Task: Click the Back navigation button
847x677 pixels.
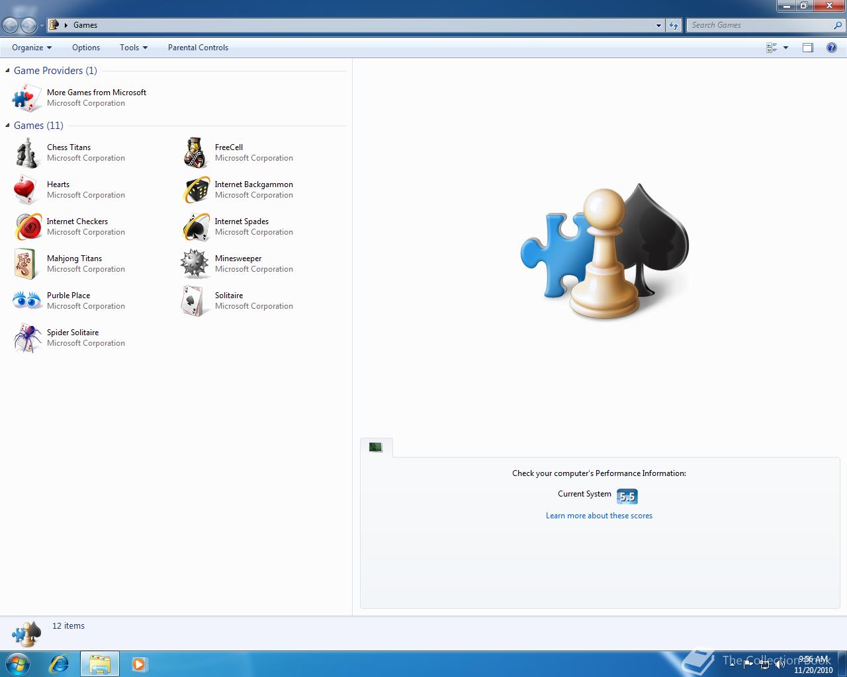Action: pos(11,25)
